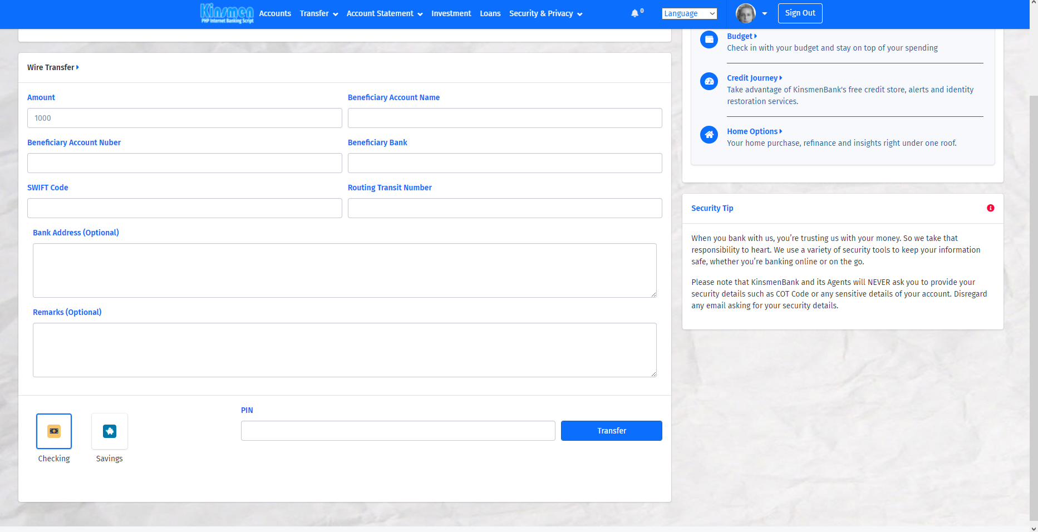Focus the Beneficiary Bank field
1038x532 pixels.
[x=505, y=163]
